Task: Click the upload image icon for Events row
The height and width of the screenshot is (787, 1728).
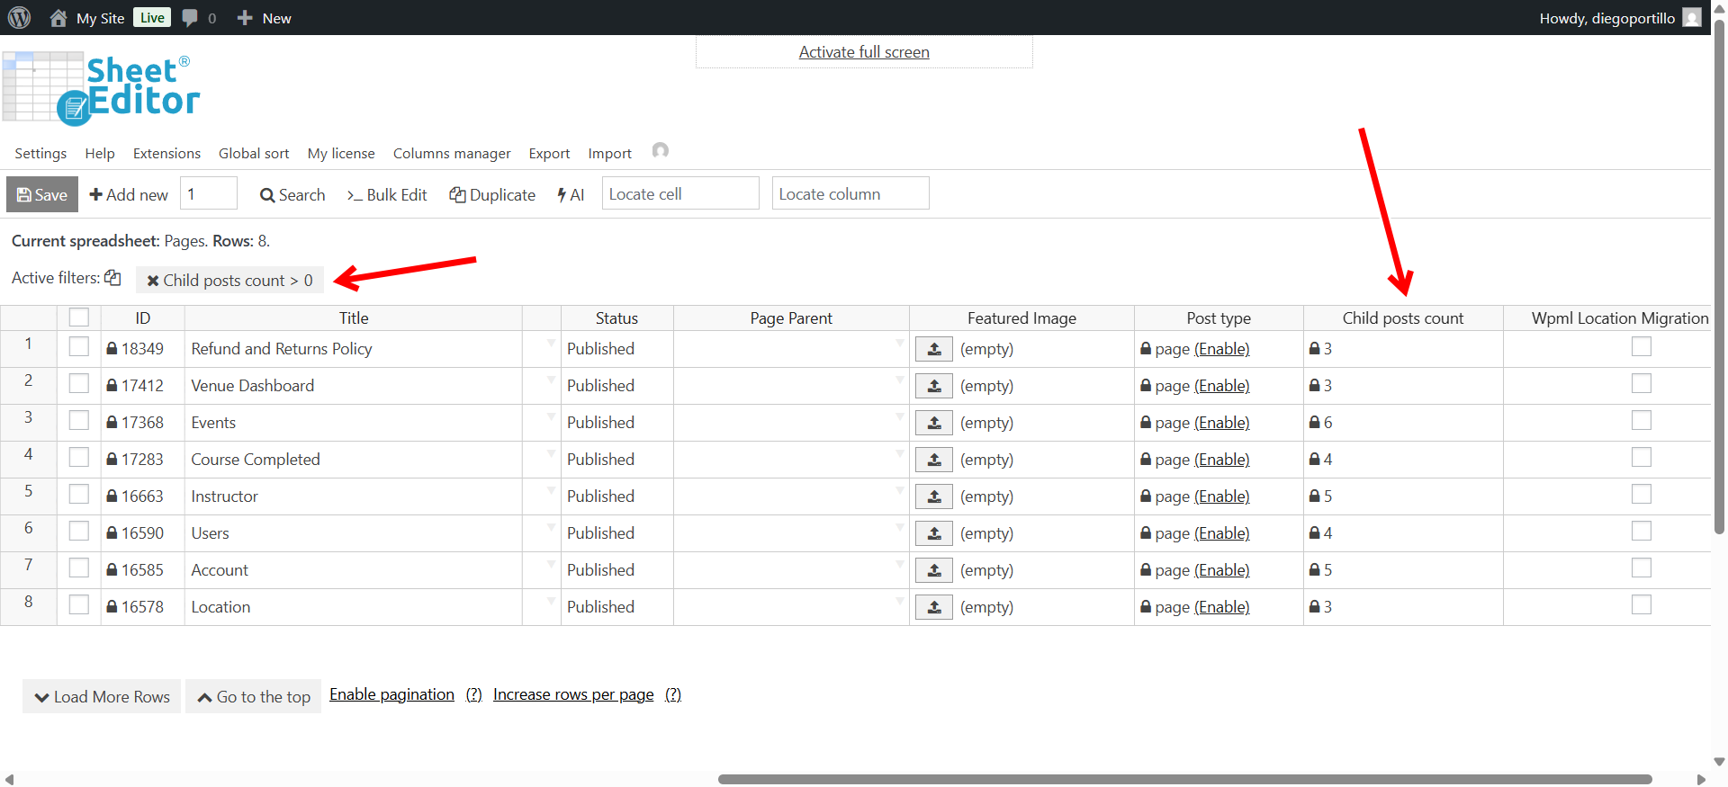Action: point(934,423)
